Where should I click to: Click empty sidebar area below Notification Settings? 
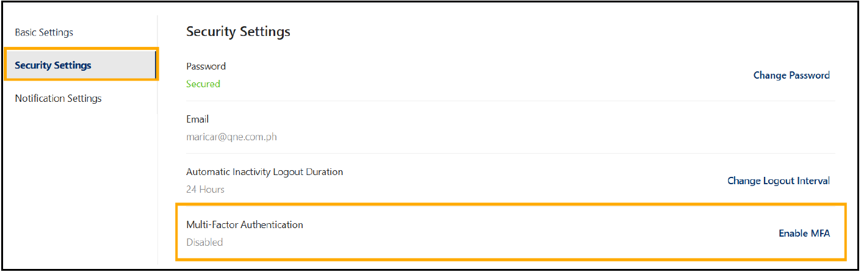coord(79,183)
